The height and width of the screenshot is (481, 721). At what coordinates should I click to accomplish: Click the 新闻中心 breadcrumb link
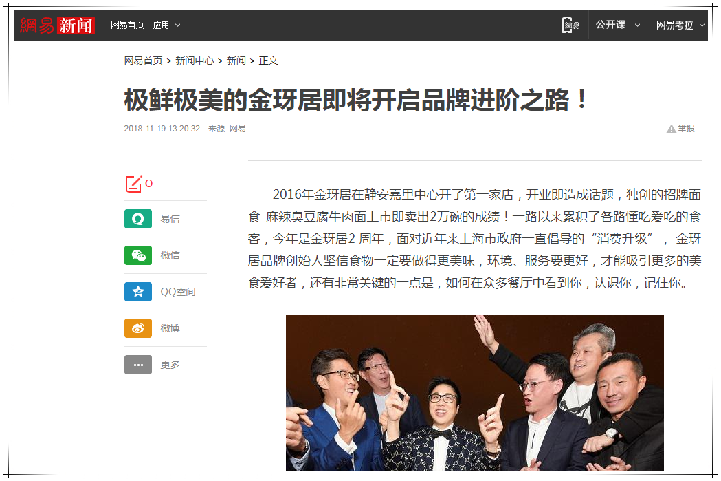[195, 61]
